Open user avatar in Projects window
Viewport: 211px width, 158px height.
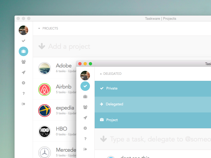pyautogui.click(x=23, y=30)
